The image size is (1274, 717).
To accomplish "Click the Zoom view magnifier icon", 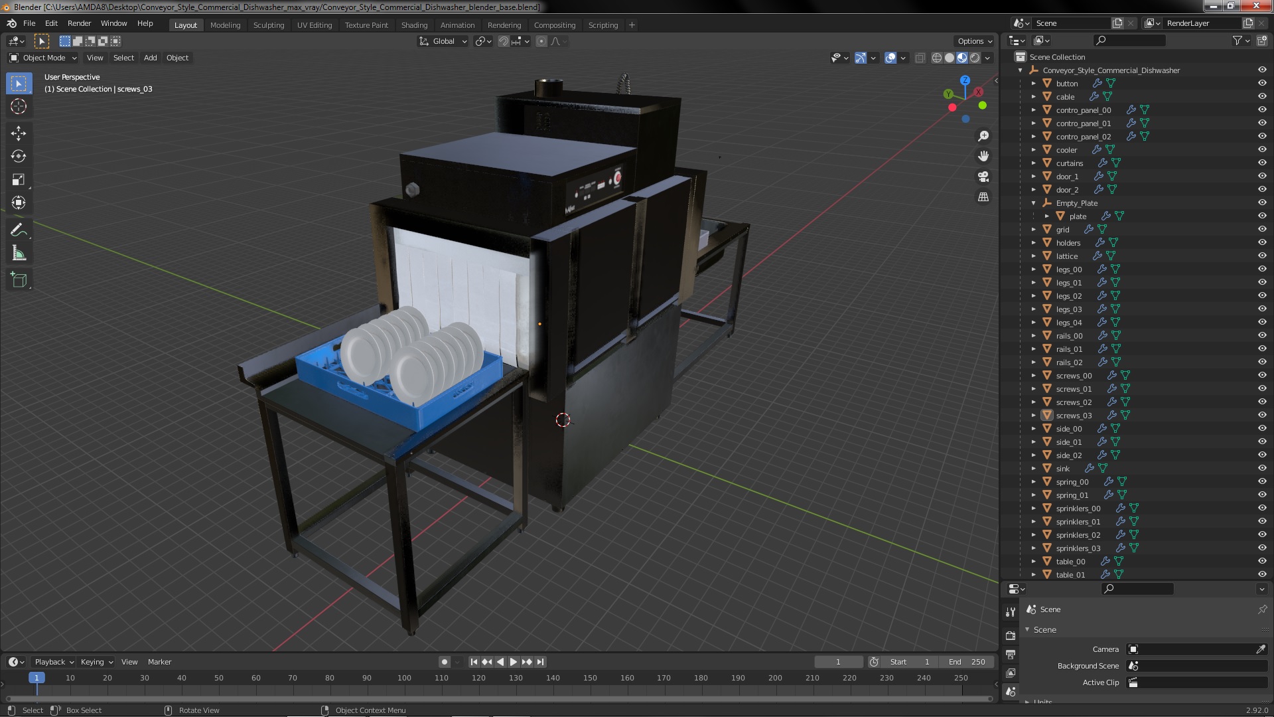I will (983, 136).
